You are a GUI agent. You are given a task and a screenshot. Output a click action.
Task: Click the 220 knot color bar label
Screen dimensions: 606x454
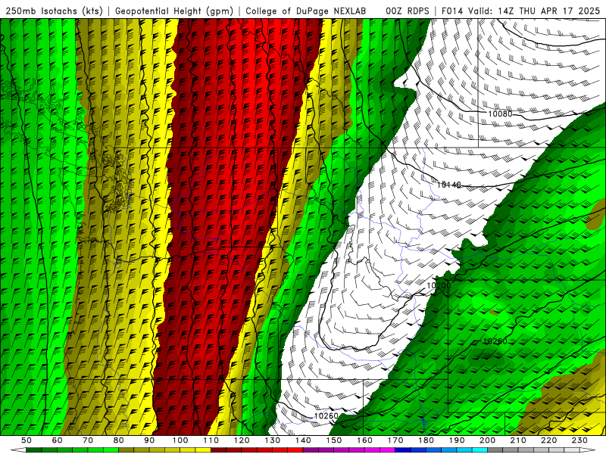tap(548, 440)
